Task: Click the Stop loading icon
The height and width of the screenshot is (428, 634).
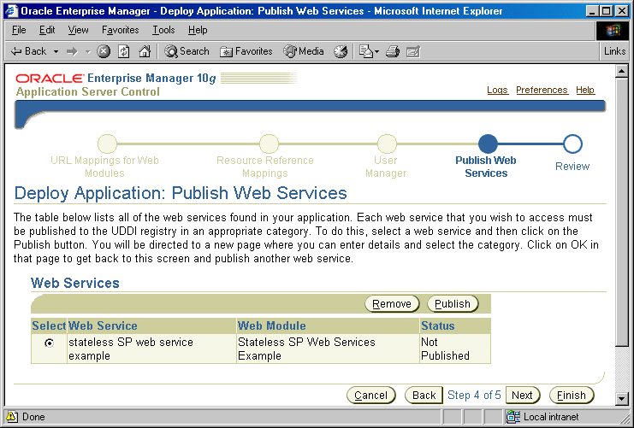Action: [104, 51]
